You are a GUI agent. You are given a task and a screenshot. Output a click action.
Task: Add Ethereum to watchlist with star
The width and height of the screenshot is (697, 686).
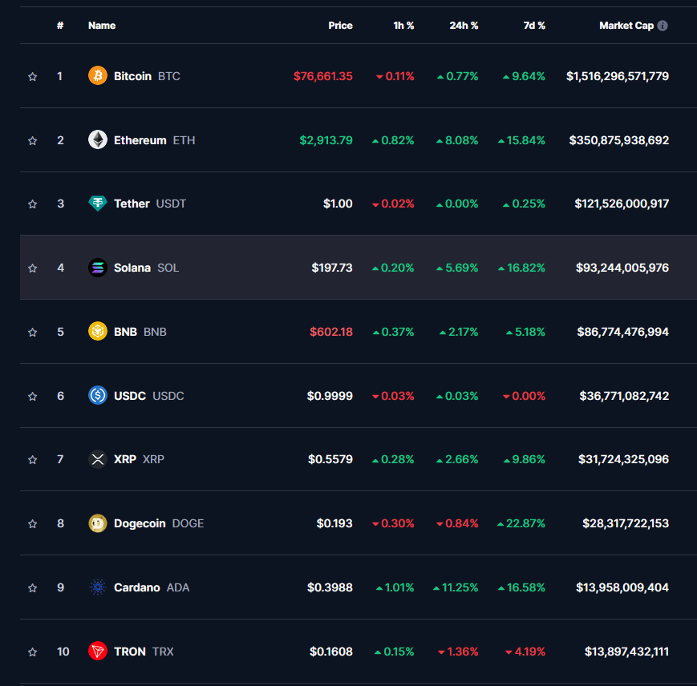pos(32,141)
